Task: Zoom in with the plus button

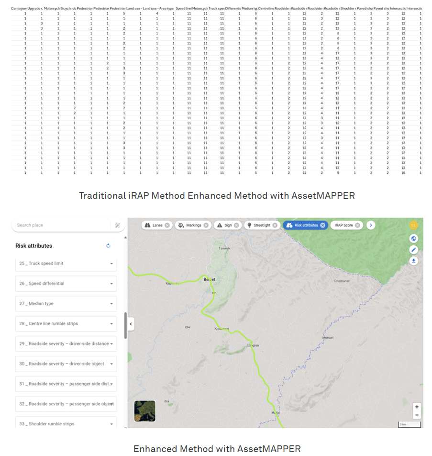Action: 417,407
